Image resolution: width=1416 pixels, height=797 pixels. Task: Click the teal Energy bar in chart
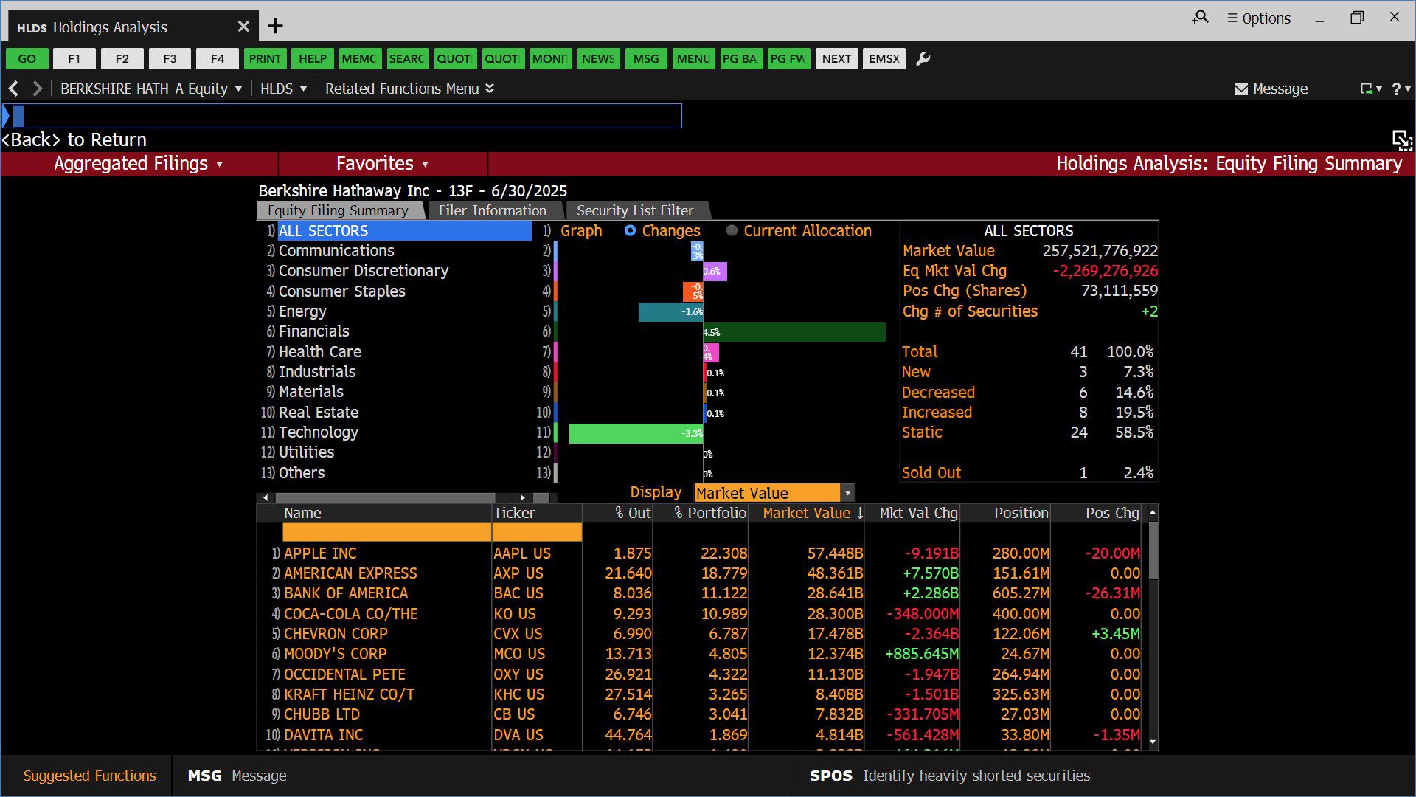pos(671,311)
